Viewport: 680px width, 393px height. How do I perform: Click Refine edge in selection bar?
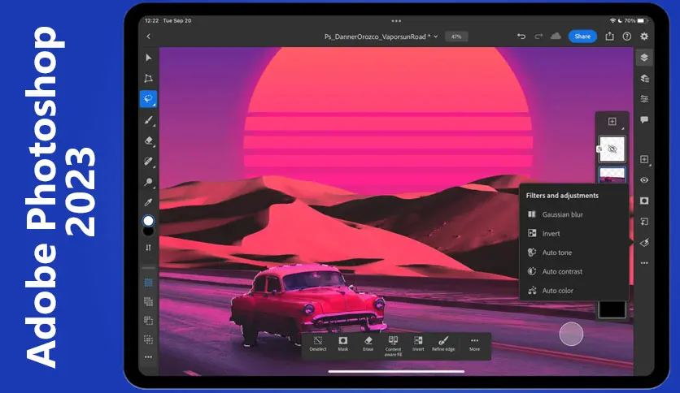pos(444,343)
